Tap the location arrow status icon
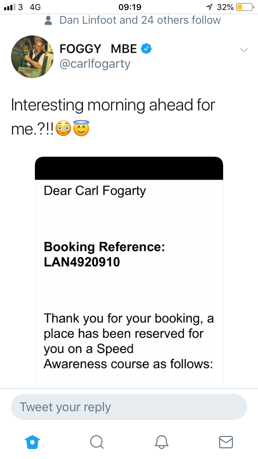Viewport: 258px width, 459px height. point(209,7)
